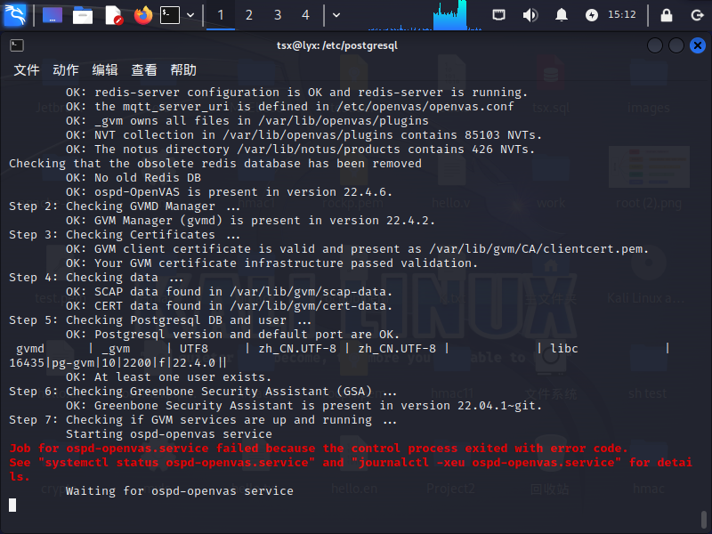The image size is (712, 534).
Task: Close the terminal window
Action: pyautogui.click(x=698, y=45)
